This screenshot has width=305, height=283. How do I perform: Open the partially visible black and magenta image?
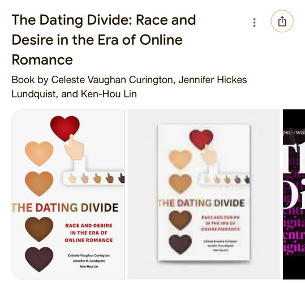tap(294, 194)
